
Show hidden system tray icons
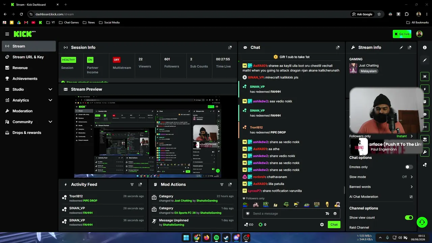click(x=380, y=238)
